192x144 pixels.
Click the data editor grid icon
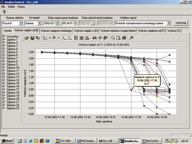(x=82, y=38)
